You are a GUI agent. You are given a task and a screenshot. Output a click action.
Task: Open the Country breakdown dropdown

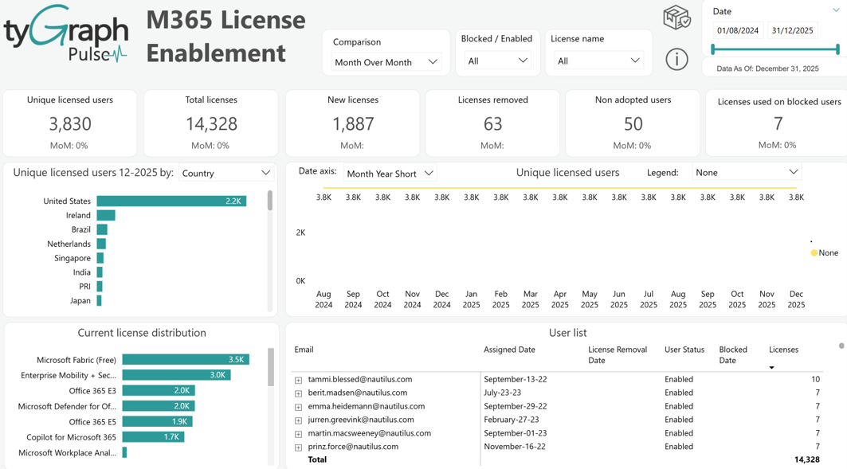point(225,174)
